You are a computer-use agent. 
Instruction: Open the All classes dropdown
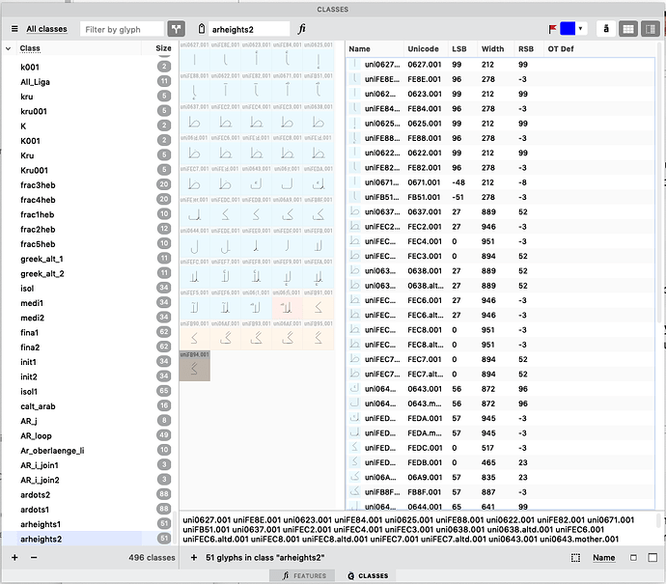tap(46, 29)
